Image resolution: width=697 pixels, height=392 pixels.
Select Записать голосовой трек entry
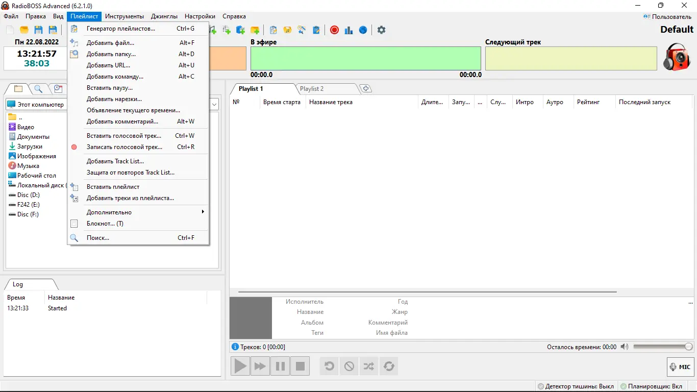[138, 147]
